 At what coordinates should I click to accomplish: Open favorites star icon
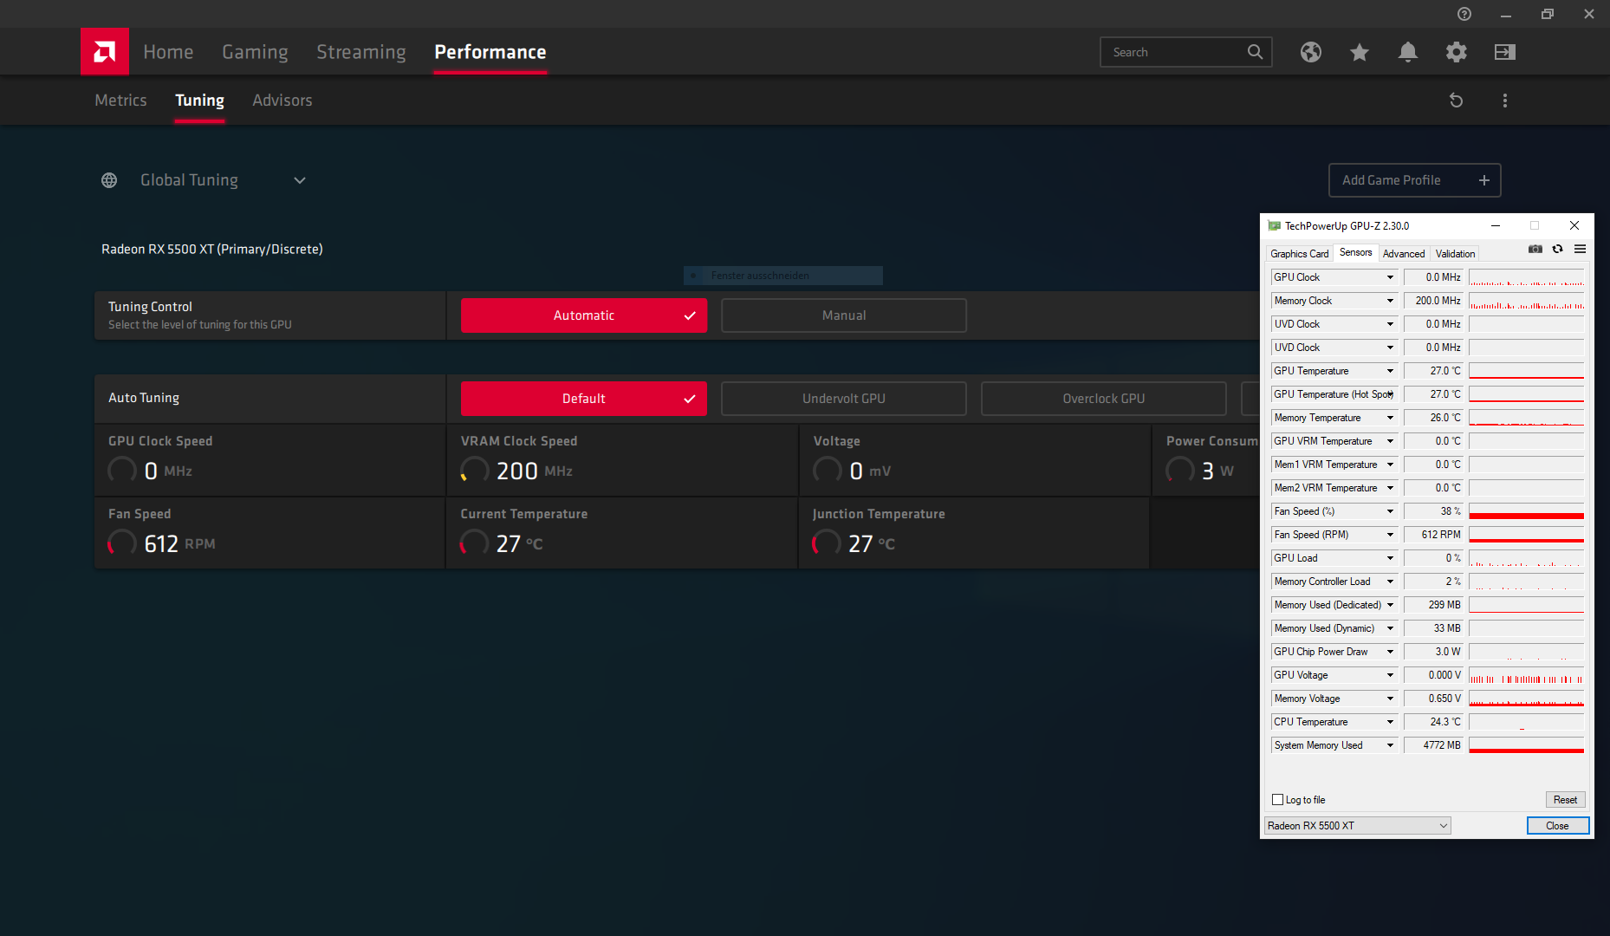click(1360, 52)
